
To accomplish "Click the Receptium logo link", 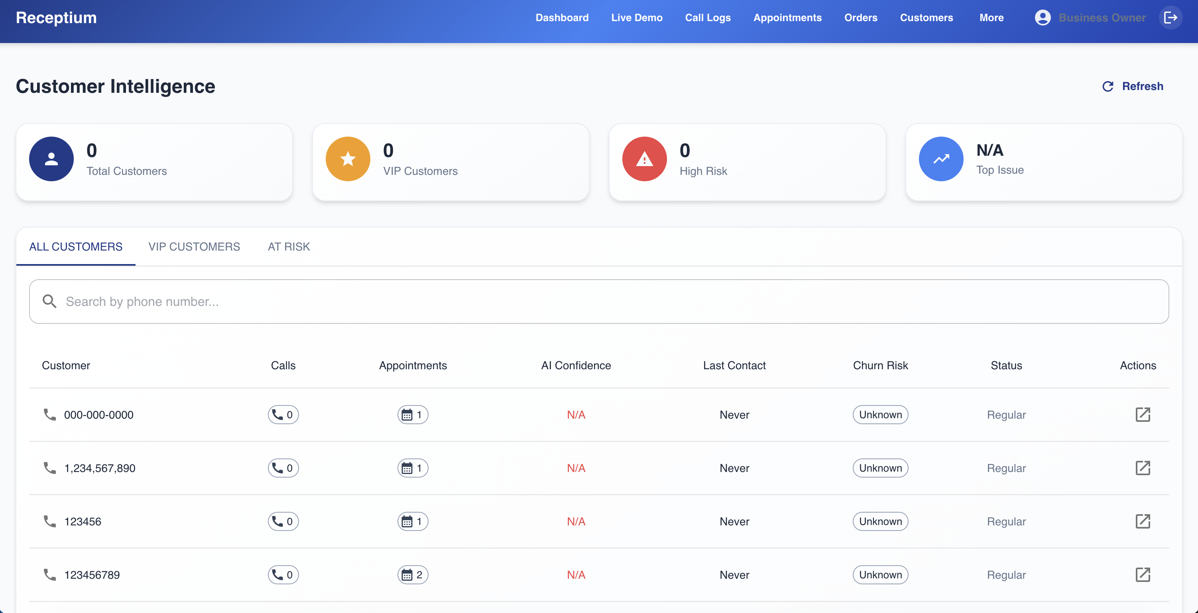I will (x=56, y=18).
